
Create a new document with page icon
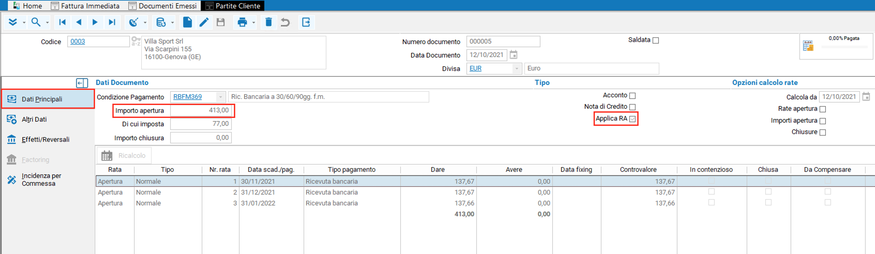click(x=187, y=23)
